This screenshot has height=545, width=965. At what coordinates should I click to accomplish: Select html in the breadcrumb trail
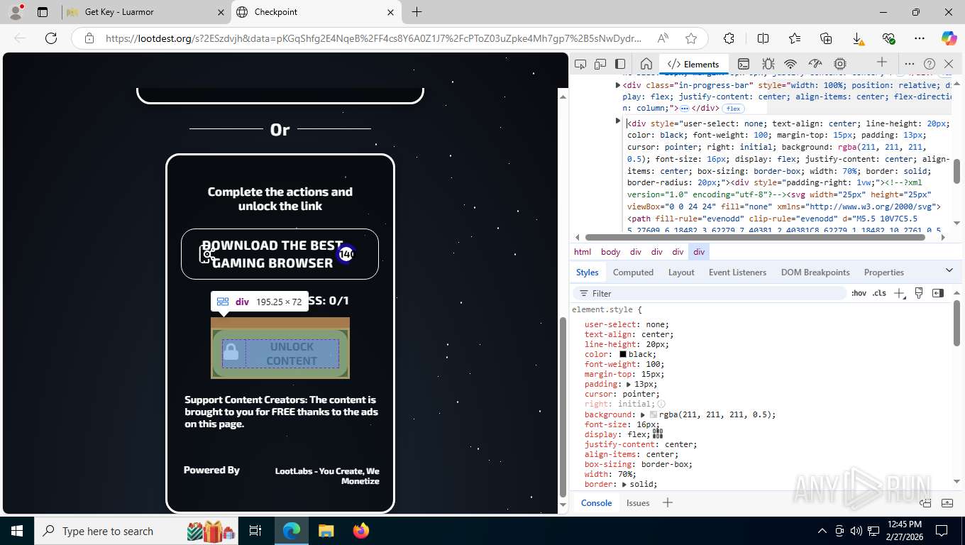click(x=583, y=252)
